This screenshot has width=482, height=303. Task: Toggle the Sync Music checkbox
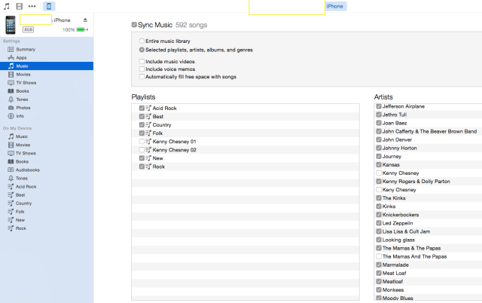(134, 25)
